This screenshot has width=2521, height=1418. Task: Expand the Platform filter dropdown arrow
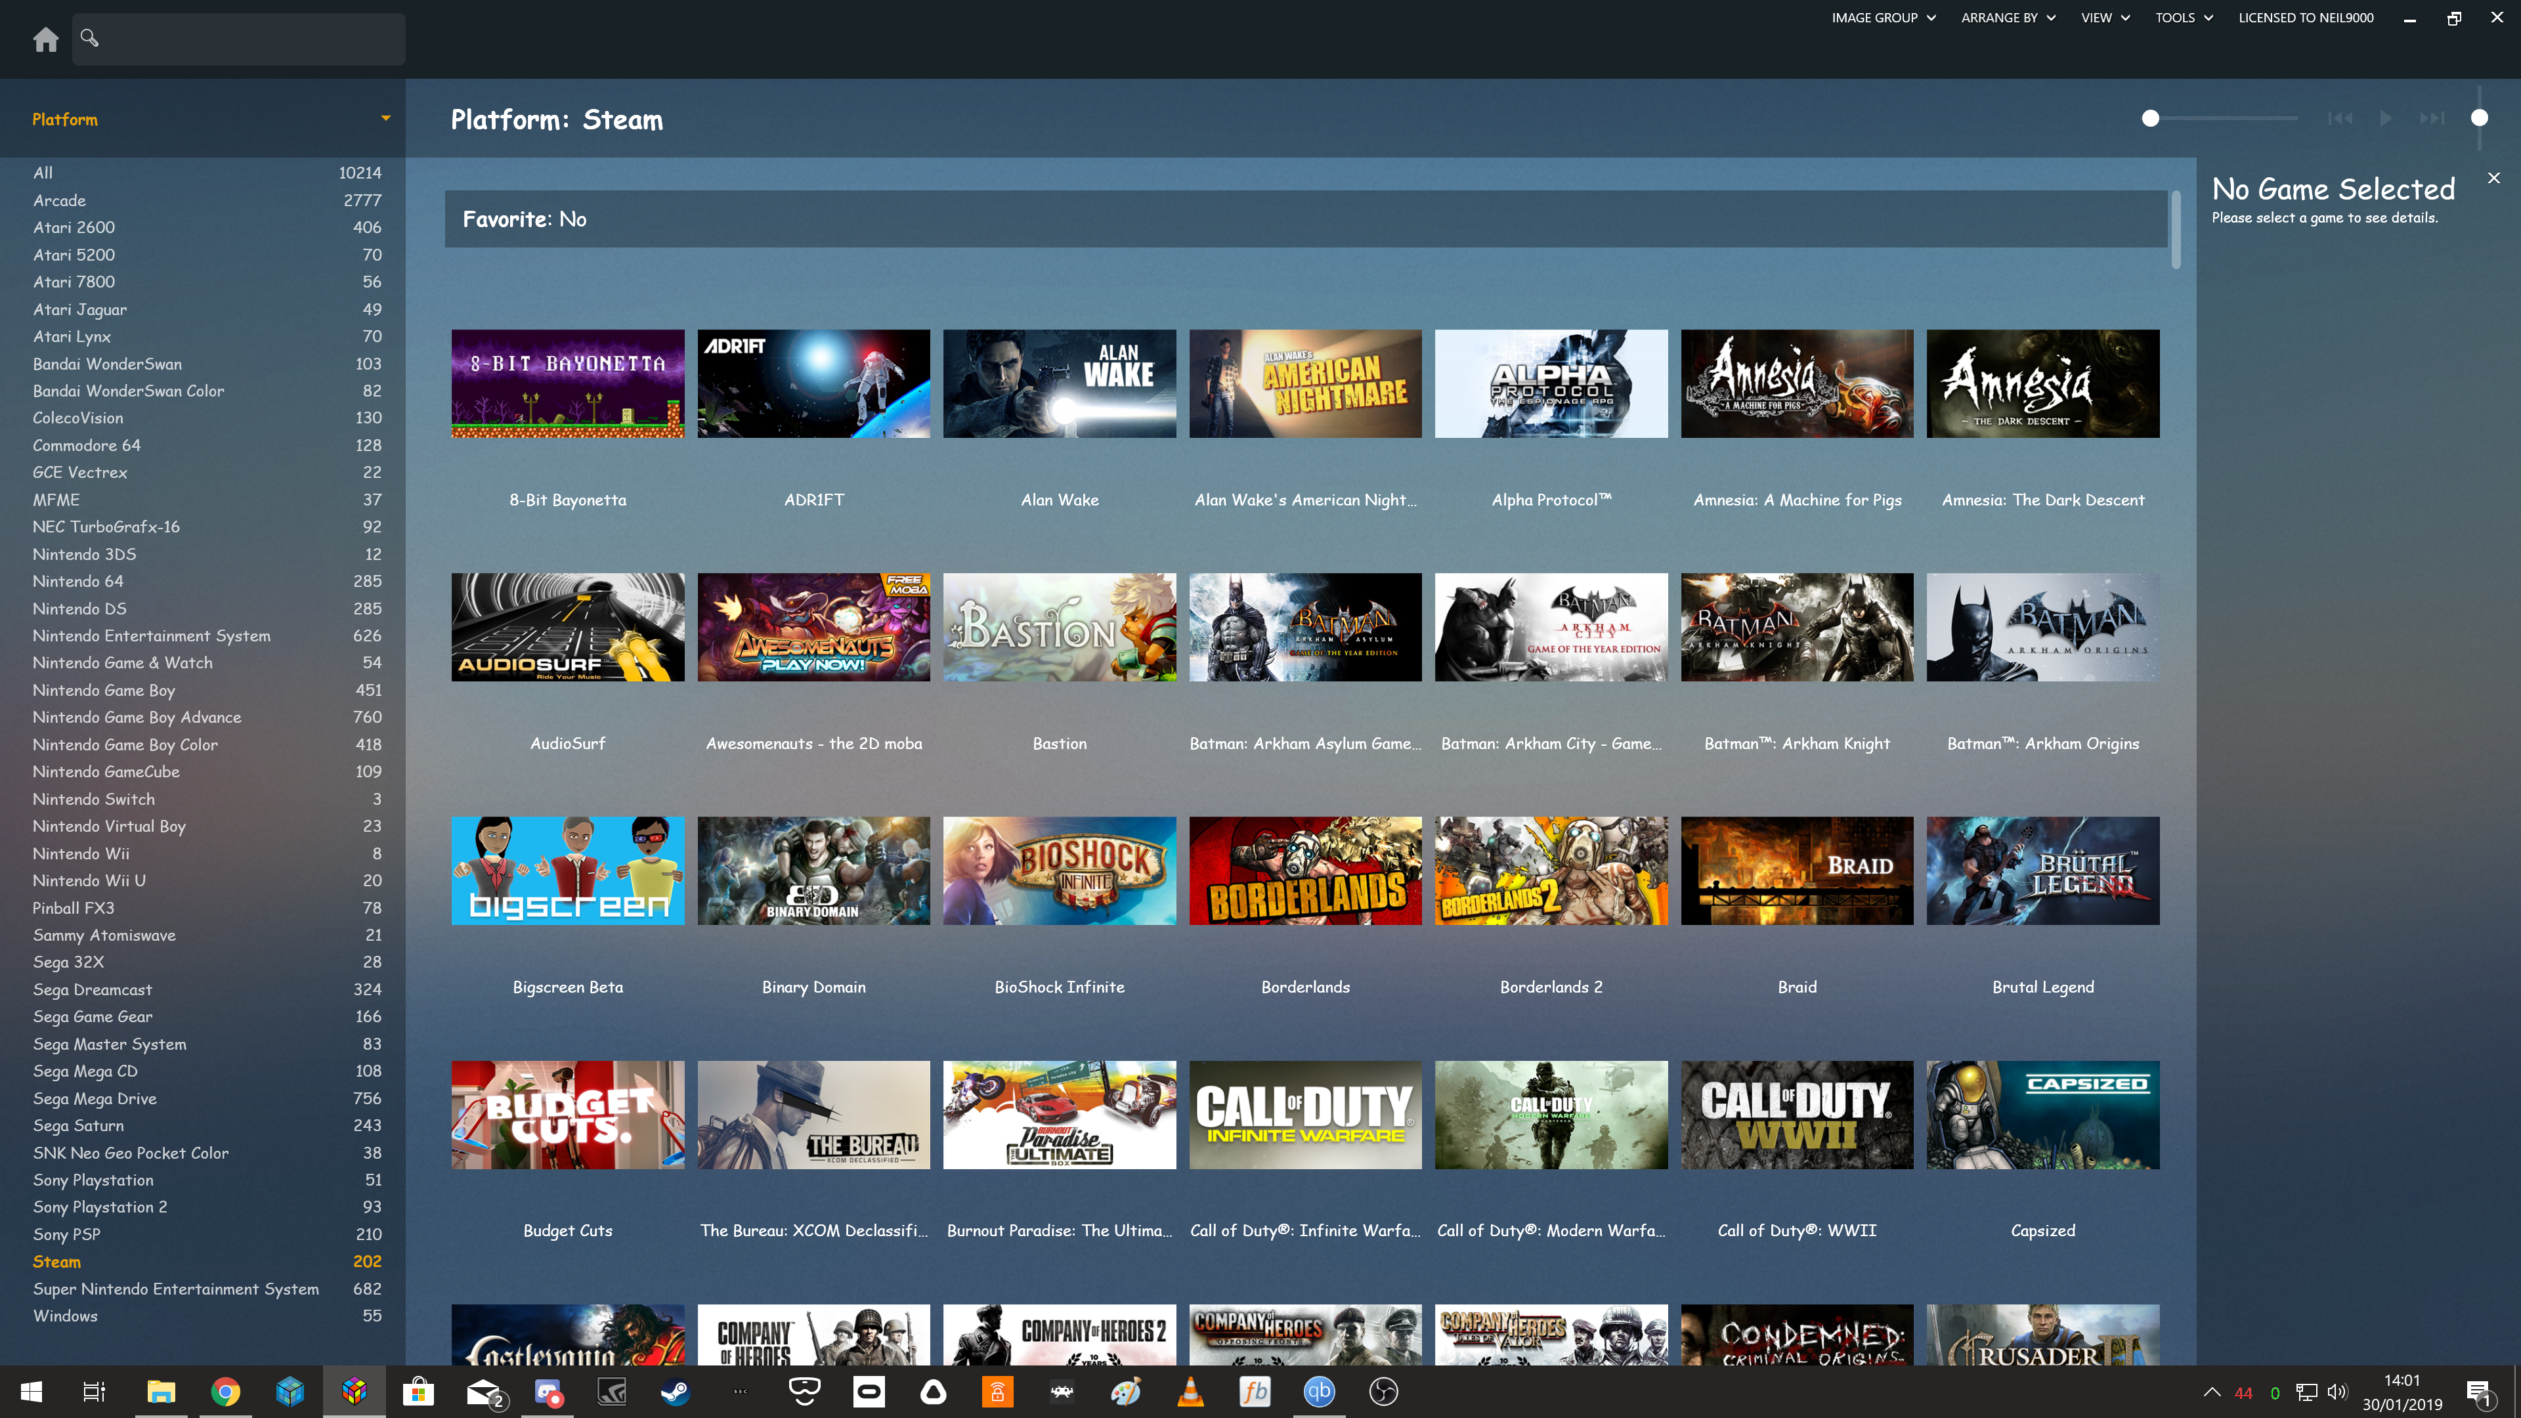click(385, 118)
